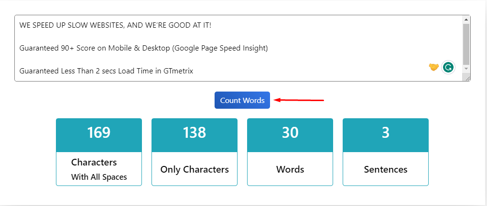Viewport: 487px width, 206px height.
Task: Click the line 'WE SPEED UP SLOW WEBSITES'
Action: tap(115, 25)
